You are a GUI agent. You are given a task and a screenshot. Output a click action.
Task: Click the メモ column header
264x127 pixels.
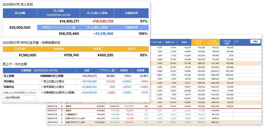236,41
